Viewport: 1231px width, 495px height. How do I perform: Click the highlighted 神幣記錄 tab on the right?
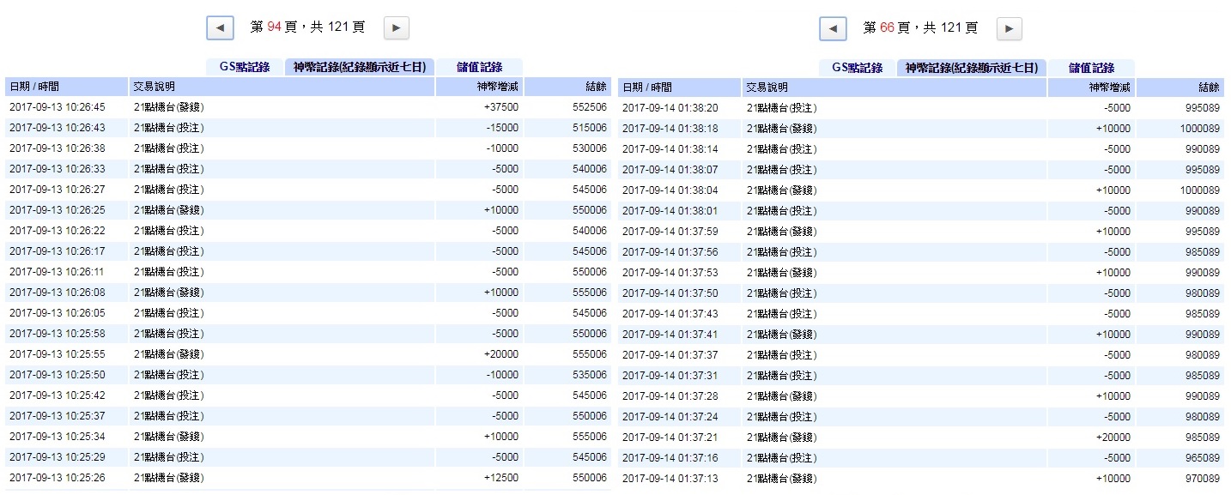(972, 67)
